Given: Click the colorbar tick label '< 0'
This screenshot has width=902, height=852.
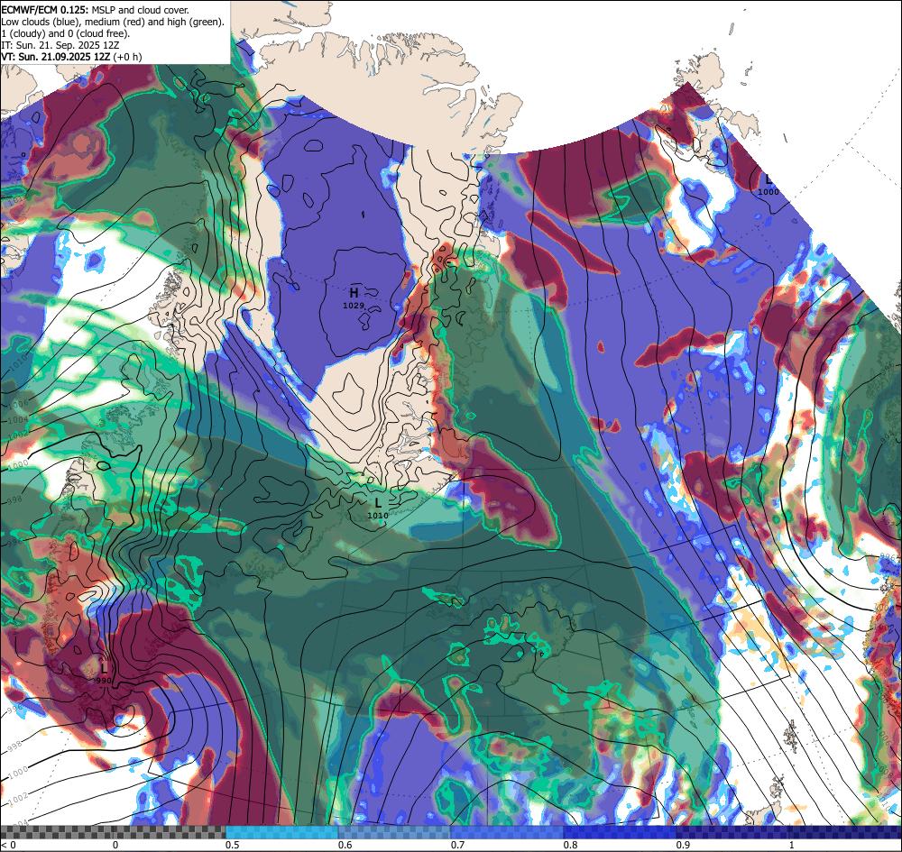Looking at the screenshot, I should click(8, 845).
